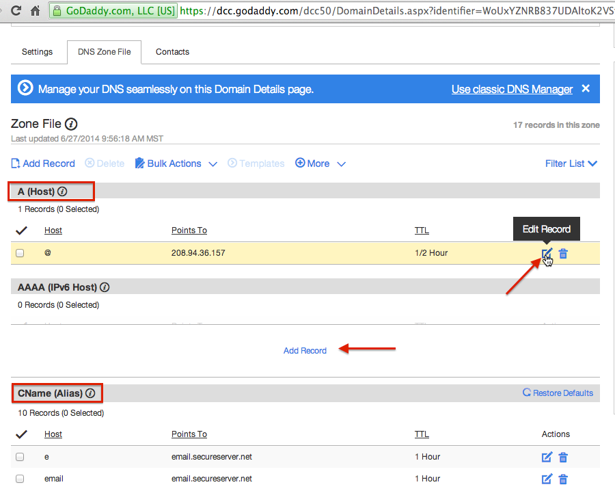
Task: Open the A (Host) info icon
Action: [x=62, y=191]
